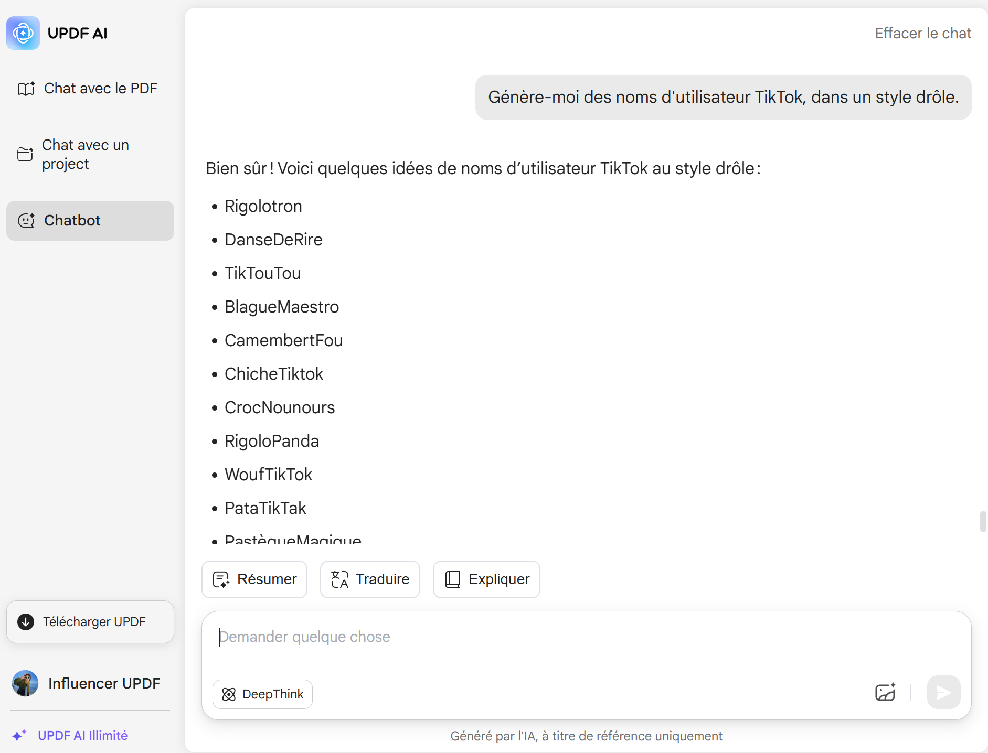Viewport: 988px width, 753px height.
Task: Click the UPDF AI Illimité link
Action: pyautogui.click(x=83, y=736)
